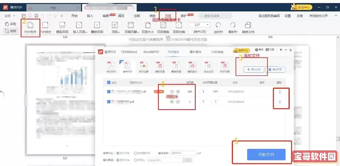Click the 删除页面 delete page tool
This screenshot has height=166, width=340.
(97, 28)
